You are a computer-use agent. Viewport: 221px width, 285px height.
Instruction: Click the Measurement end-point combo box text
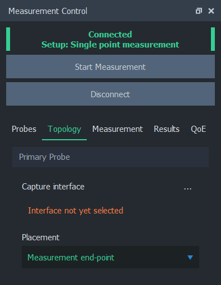(x=70, y=258)
